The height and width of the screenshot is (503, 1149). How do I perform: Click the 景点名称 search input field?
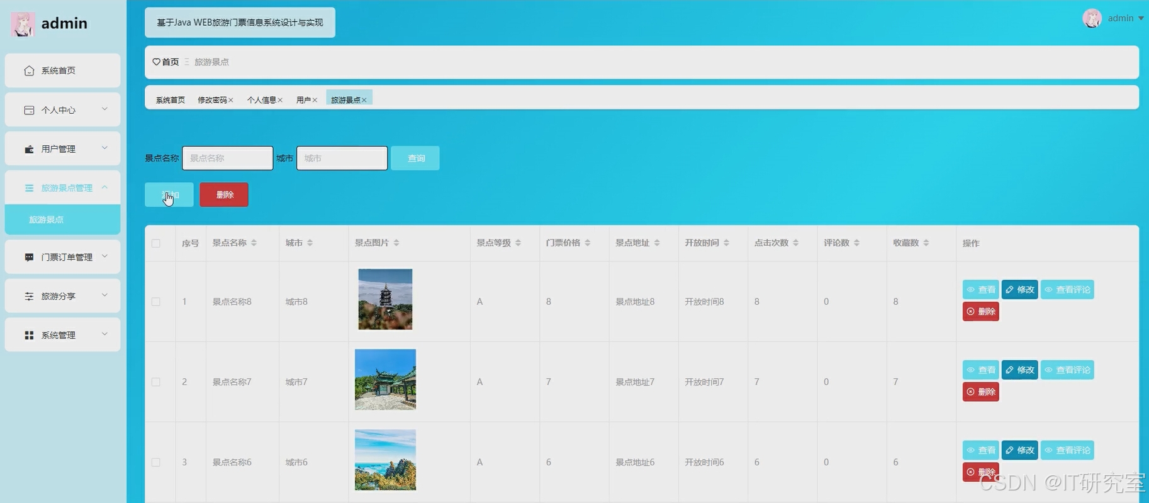(228, 158)
